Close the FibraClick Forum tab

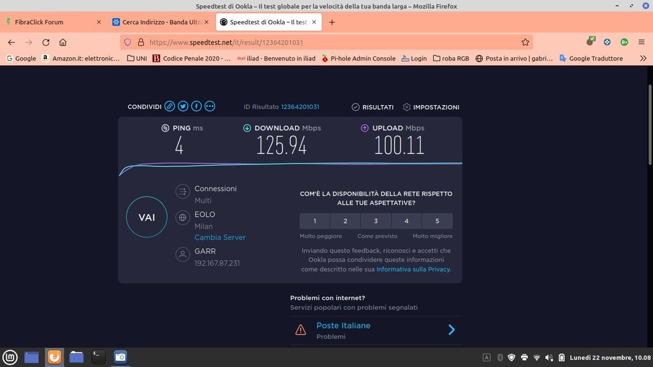(99, 22)
